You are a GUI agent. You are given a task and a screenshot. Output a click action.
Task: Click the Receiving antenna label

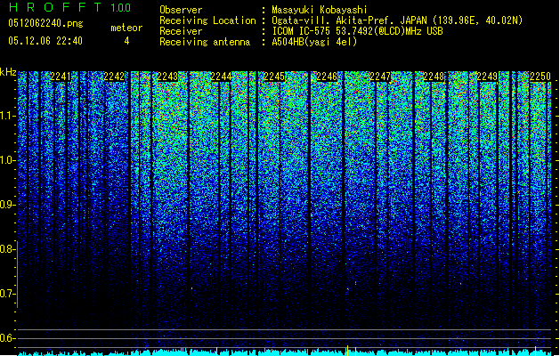click(205, 42)
